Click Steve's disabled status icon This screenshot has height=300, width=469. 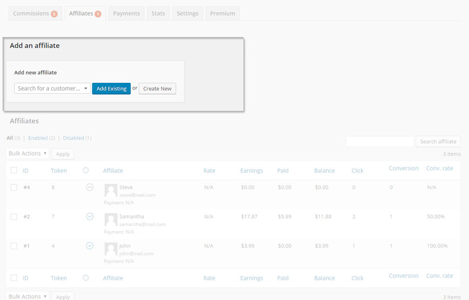coord(90,187)
